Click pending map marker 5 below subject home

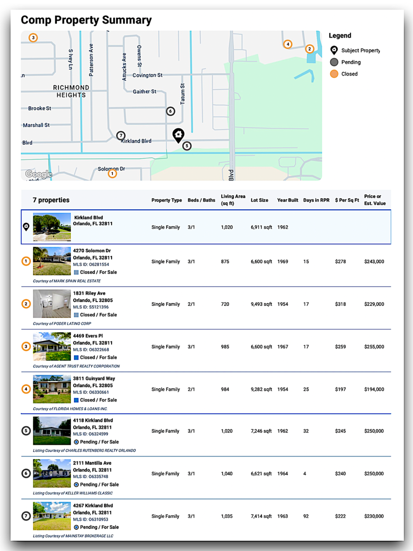point(186,146)
